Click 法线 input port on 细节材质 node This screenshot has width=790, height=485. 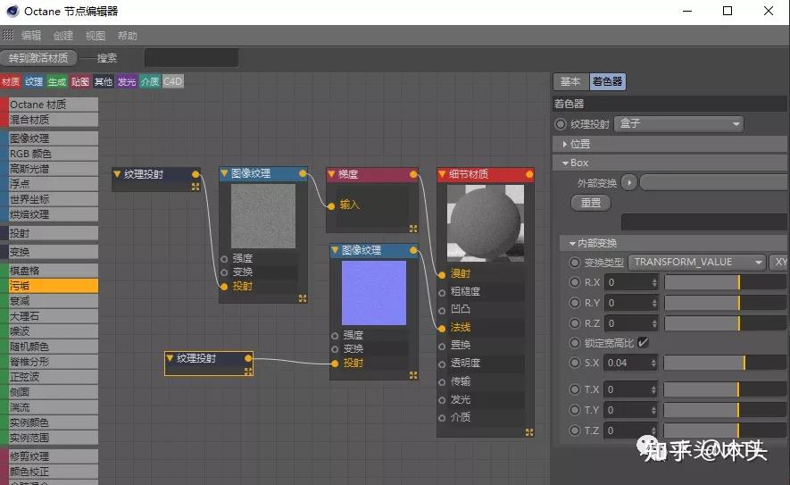pos(442,328)
